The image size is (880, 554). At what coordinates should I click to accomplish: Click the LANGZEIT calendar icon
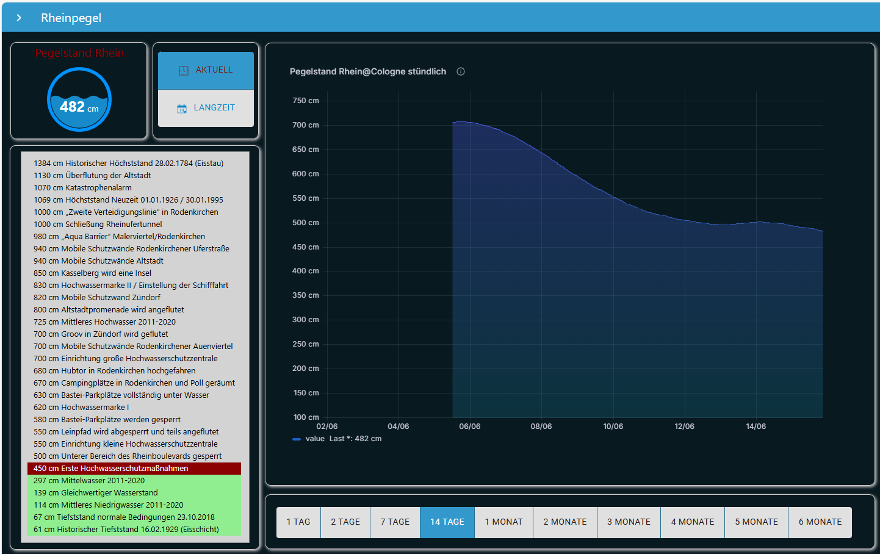click(x=182, y=108)
